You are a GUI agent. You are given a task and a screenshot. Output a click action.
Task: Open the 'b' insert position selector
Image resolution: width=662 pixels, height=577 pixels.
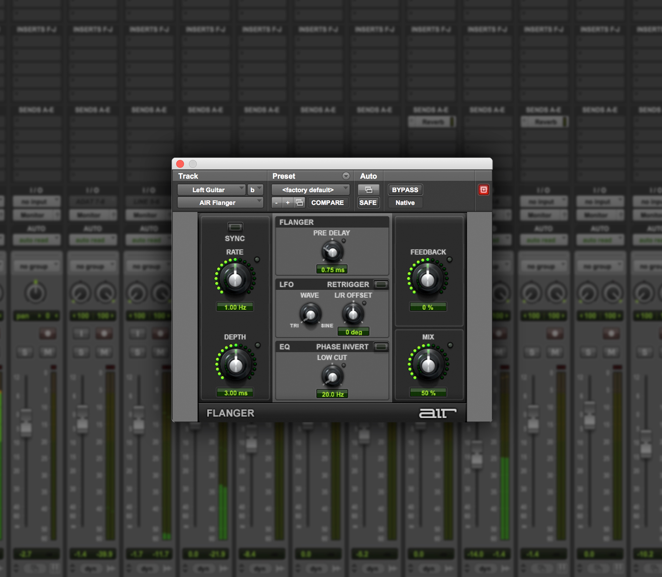(254, 190)
